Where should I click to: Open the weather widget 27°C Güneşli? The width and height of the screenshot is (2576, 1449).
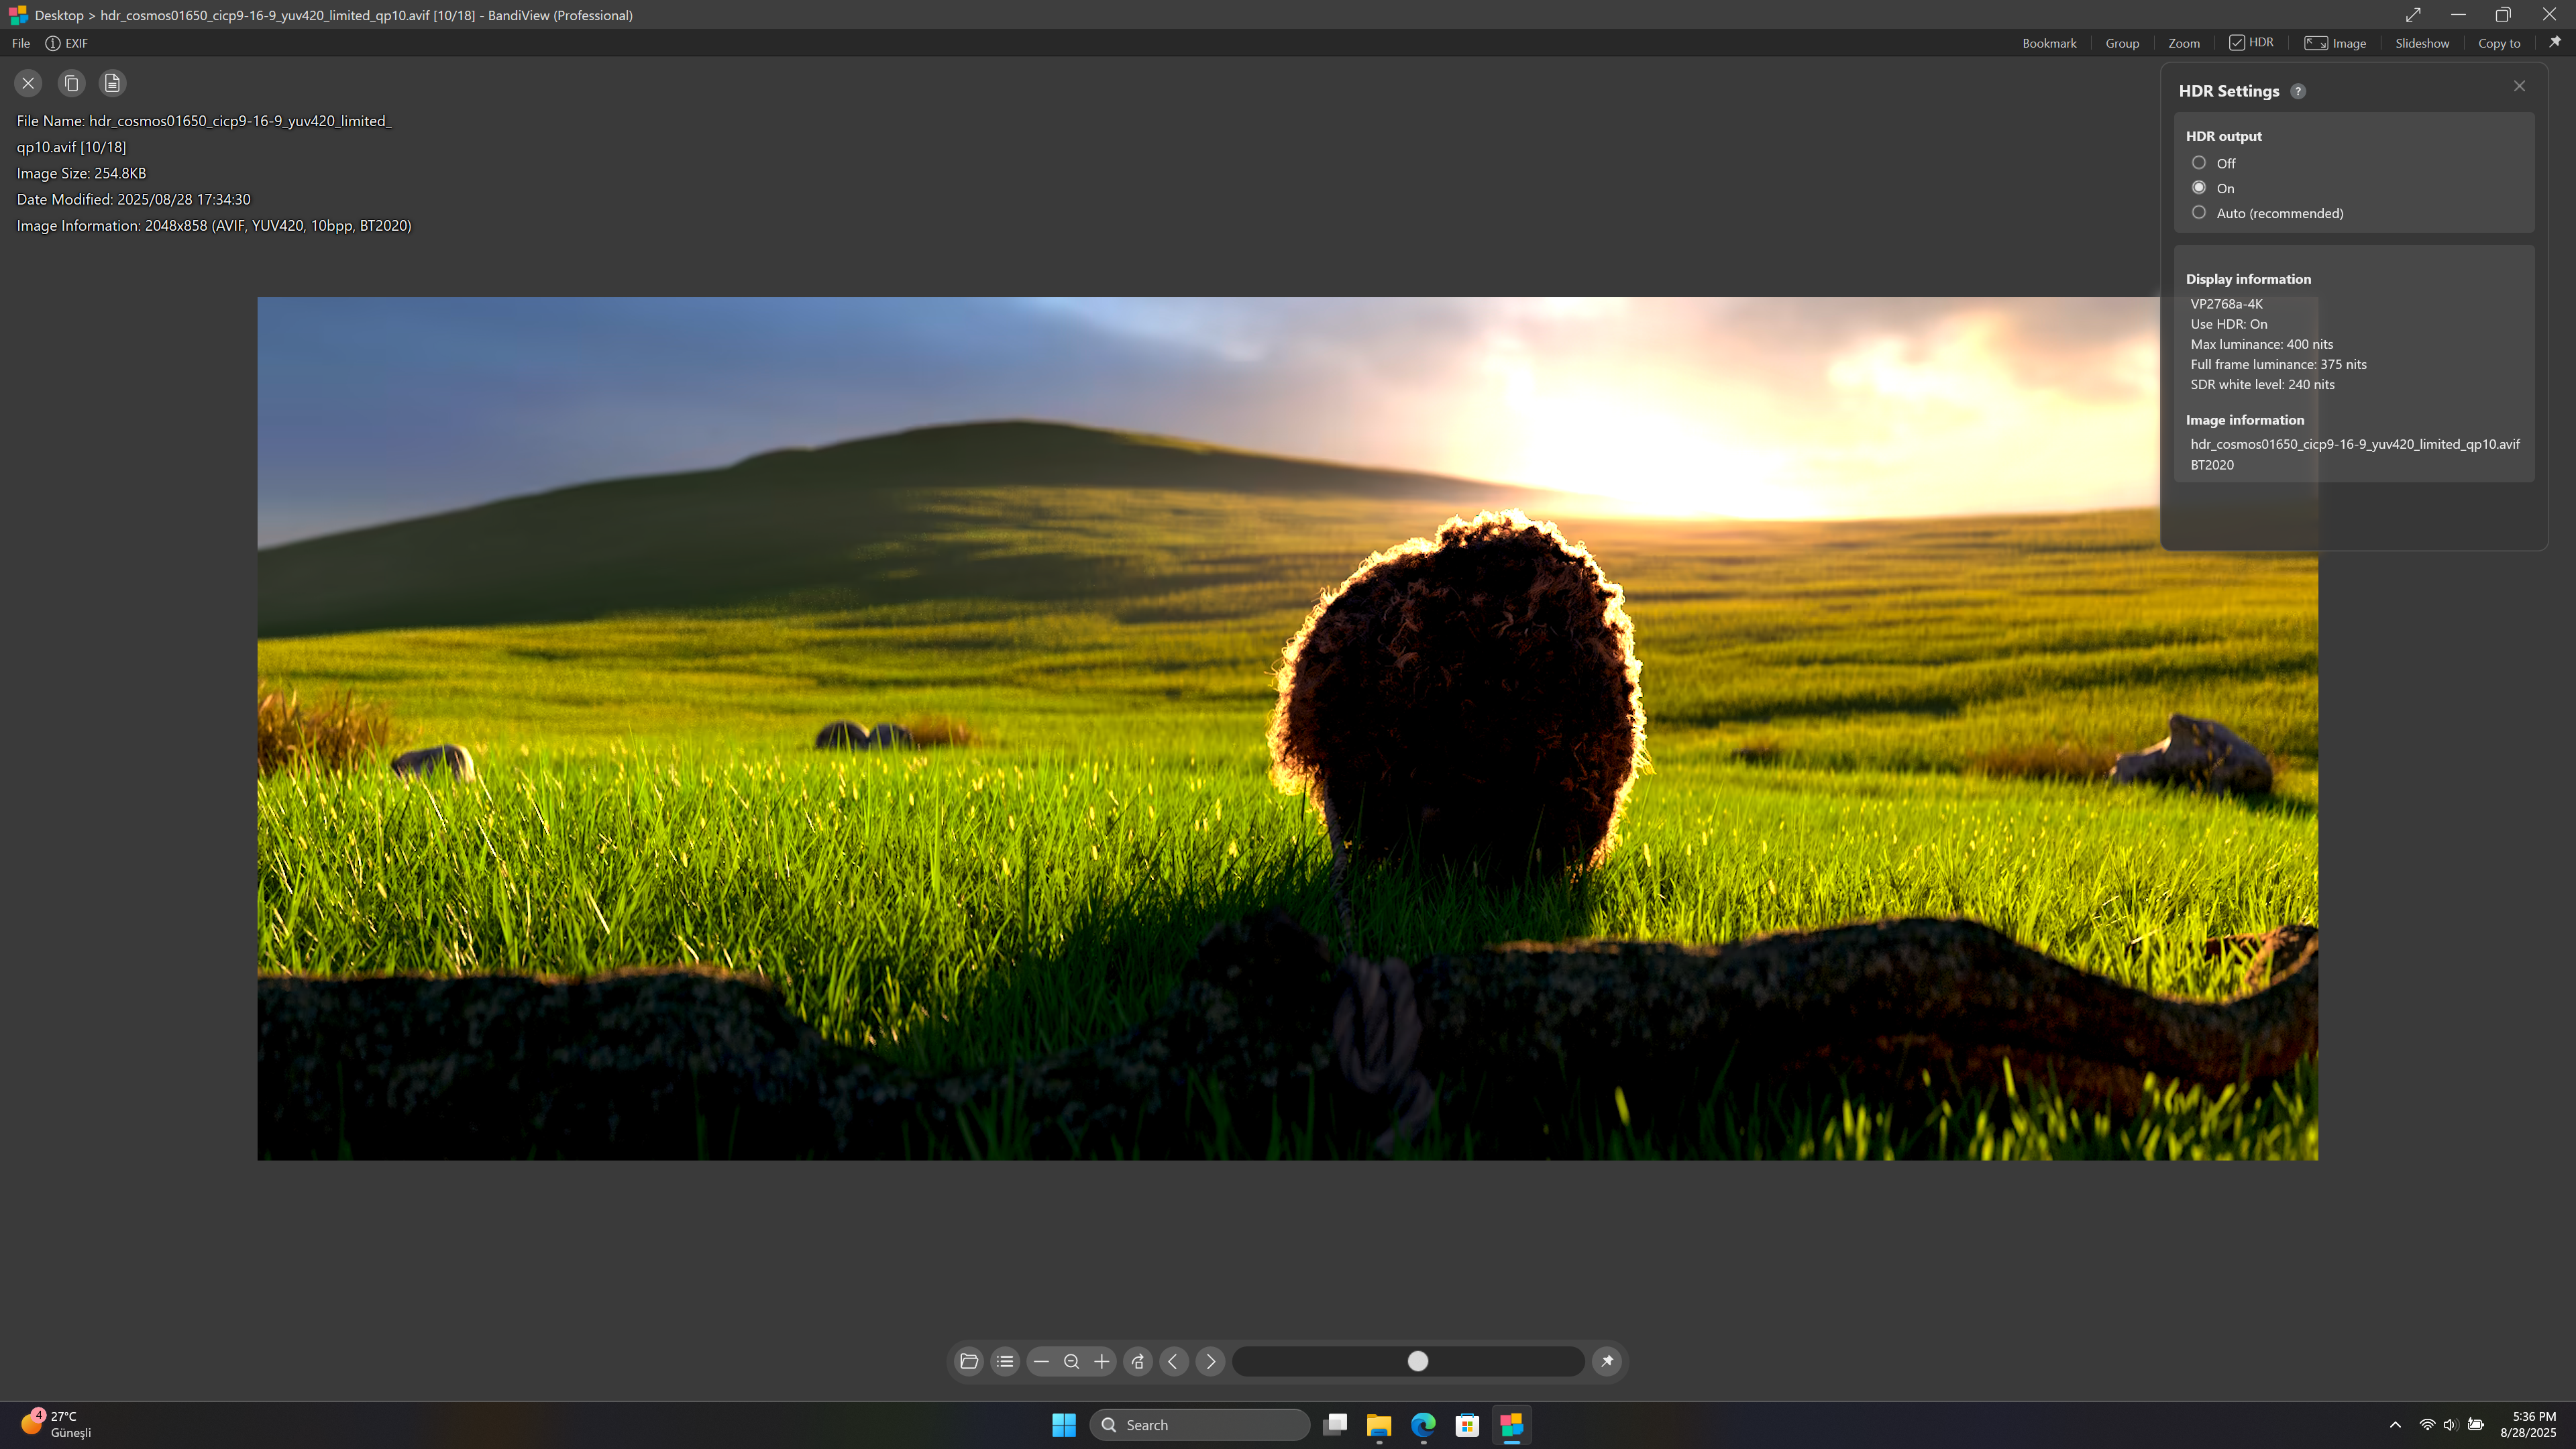click(57, 1424)
